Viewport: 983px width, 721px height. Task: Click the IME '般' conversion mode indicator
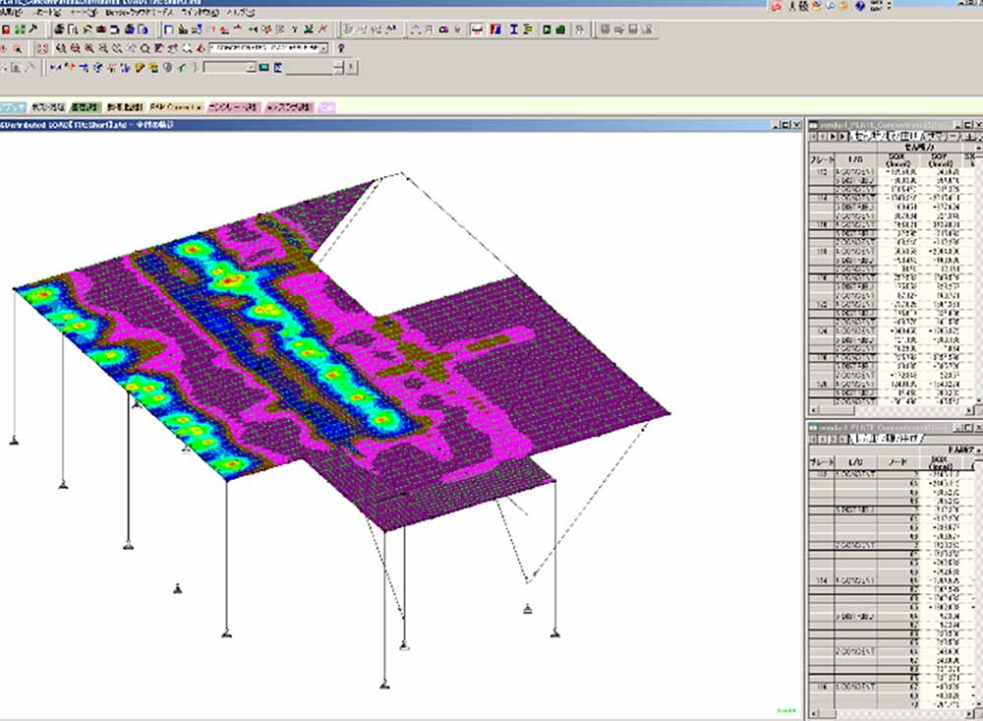[803, 6]
